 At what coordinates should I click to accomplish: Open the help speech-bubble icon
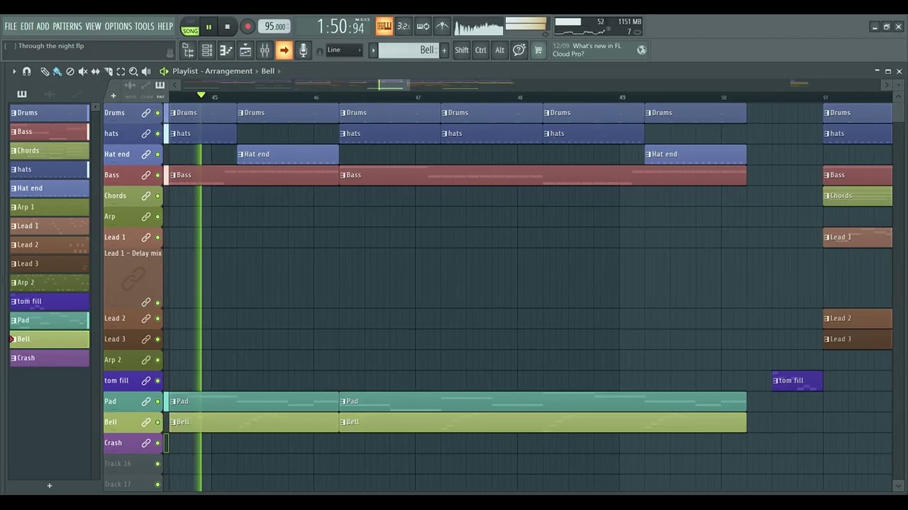tap(519, 50)
